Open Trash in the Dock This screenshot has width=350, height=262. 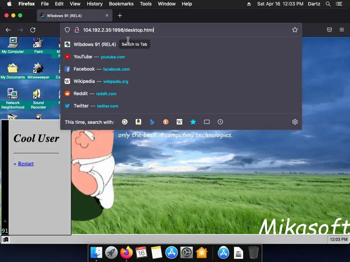click(253, 253)
